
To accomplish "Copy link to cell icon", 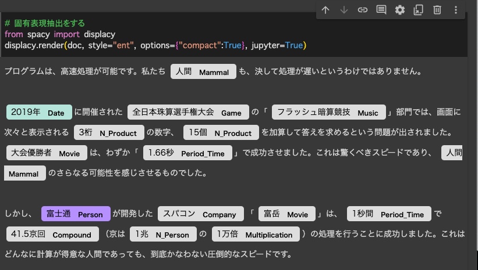I will point(363,10).
